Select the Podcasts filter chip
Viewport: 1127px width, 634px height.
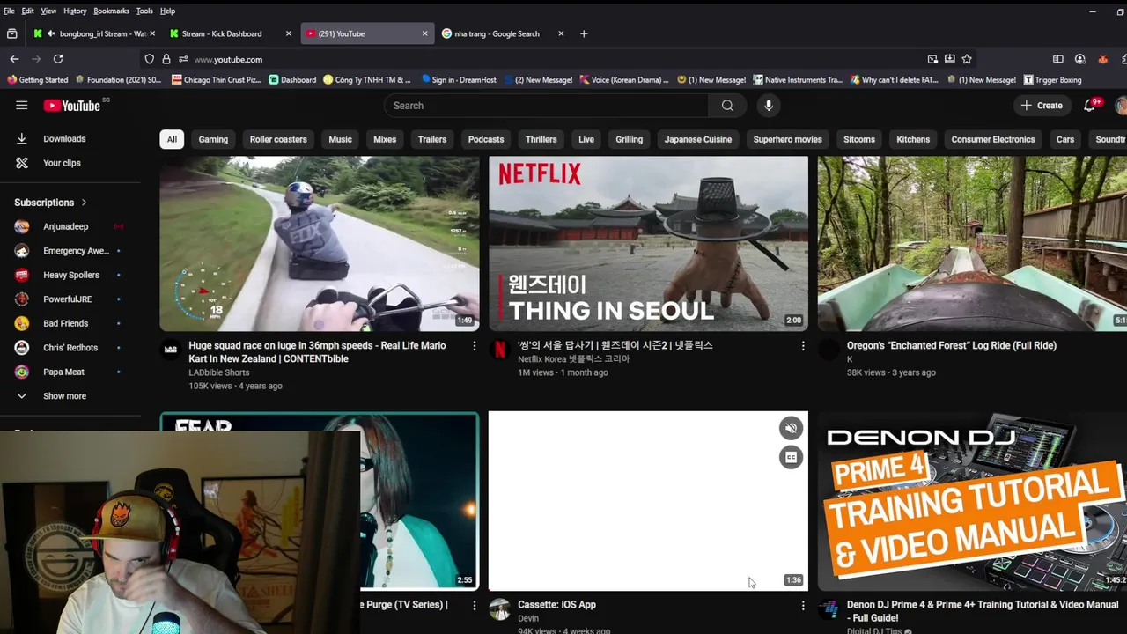click(x=486, y=139)
